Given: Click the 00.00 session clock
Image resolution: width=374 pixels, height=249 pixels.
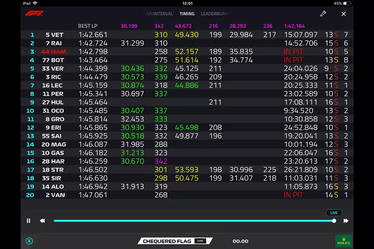Looking at the screenshot, I should [x=240, y=241].
